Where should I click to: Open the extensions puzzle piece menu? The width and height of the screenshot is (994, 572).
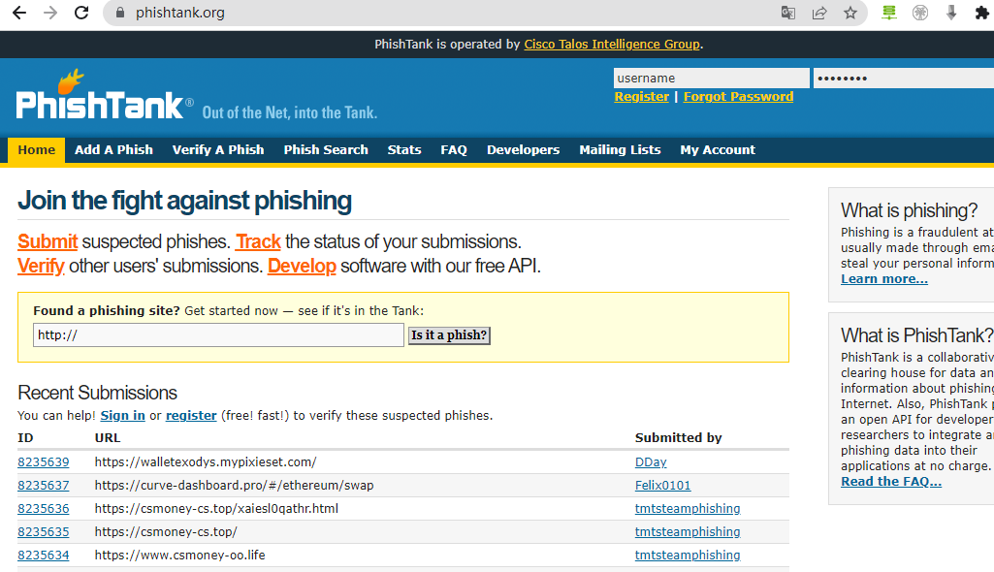[x=981, y=13]
